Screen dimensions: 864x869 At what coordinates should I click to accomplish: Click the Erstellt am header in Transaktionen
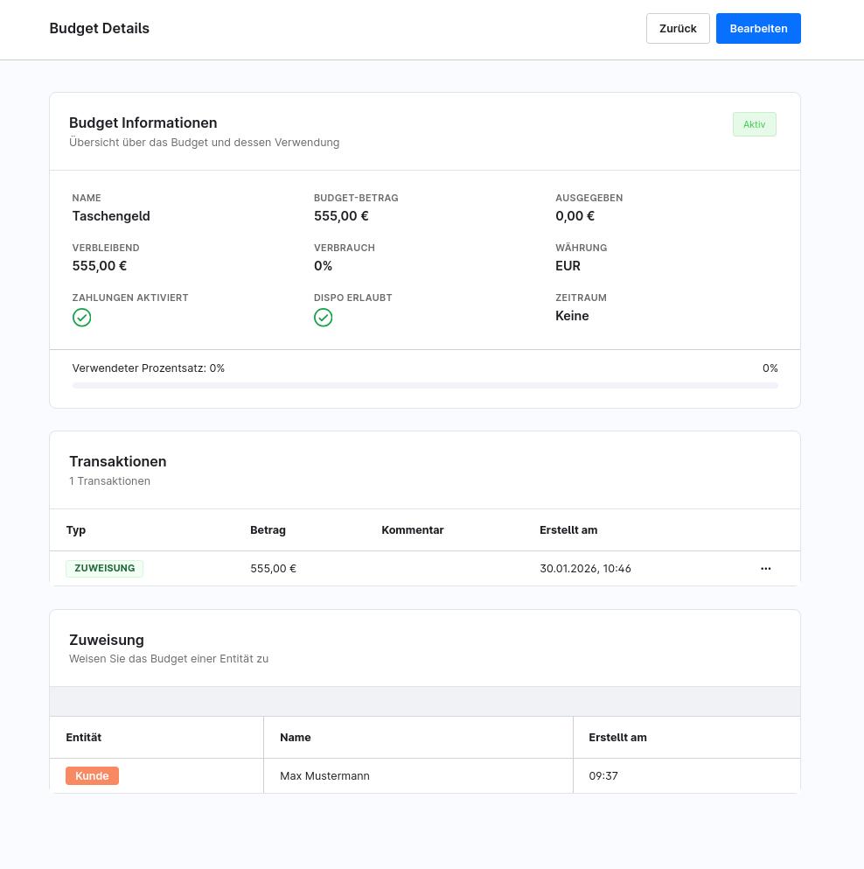point(568,530)
